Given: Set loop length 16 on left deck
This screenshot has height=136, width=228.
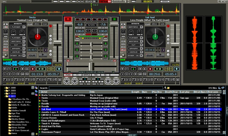Looking at the screenshot, I should (22, 74).
